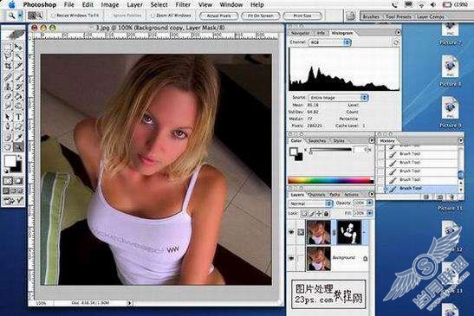The height and width of the screenshot is (316, 474).
Task: Click the Print Size button
Action: click(302, 16)
